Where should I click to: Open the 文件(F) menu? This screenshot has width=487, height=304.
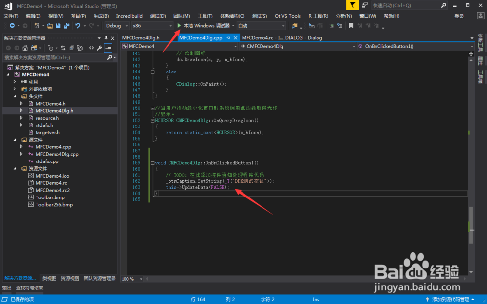tap(11, 16)
